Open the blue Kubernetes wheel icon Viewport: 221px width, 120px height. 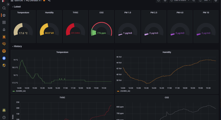4,58
